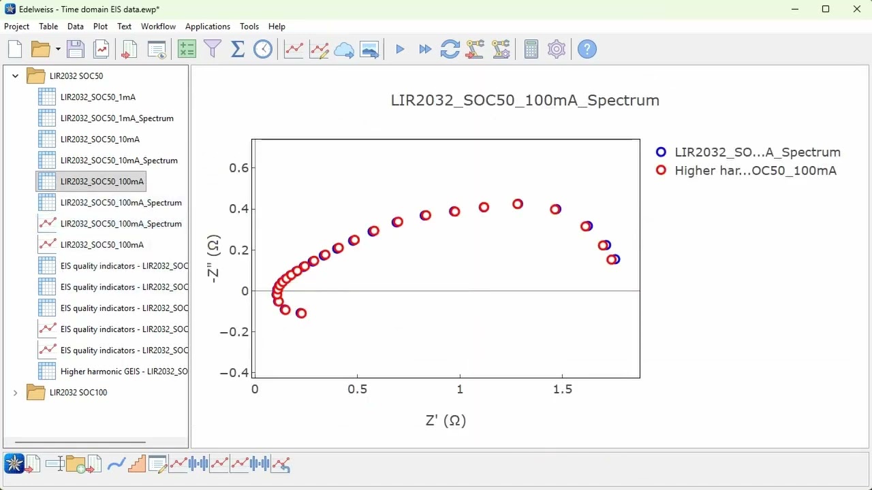Click the plot title LIR2032_SOC50_100mA_Spectrum

525,100
